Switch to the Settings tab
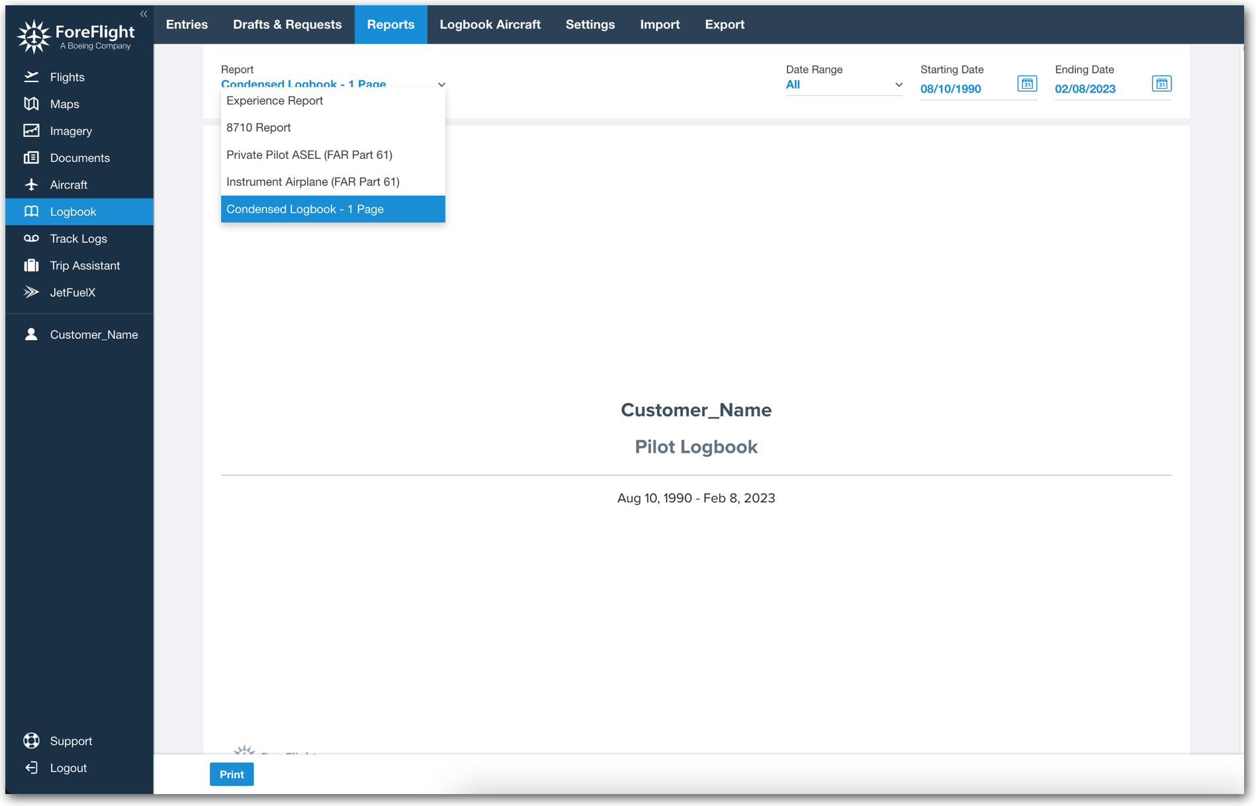The height and width of the screenshot is (806, 1256). click(x=590, y=24)
